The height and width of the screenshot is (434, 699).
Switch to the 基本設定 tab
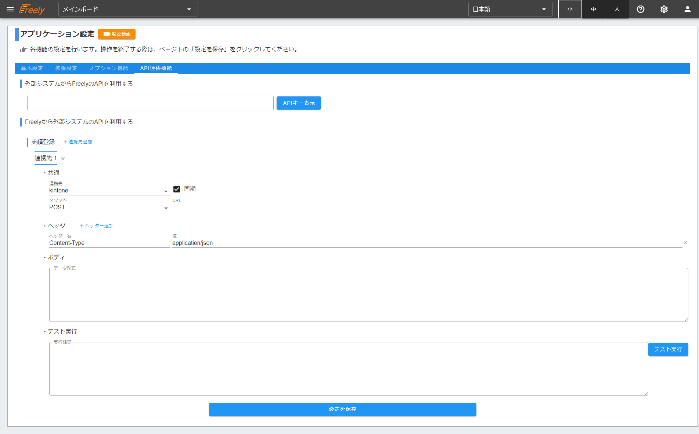click(32, 68)
